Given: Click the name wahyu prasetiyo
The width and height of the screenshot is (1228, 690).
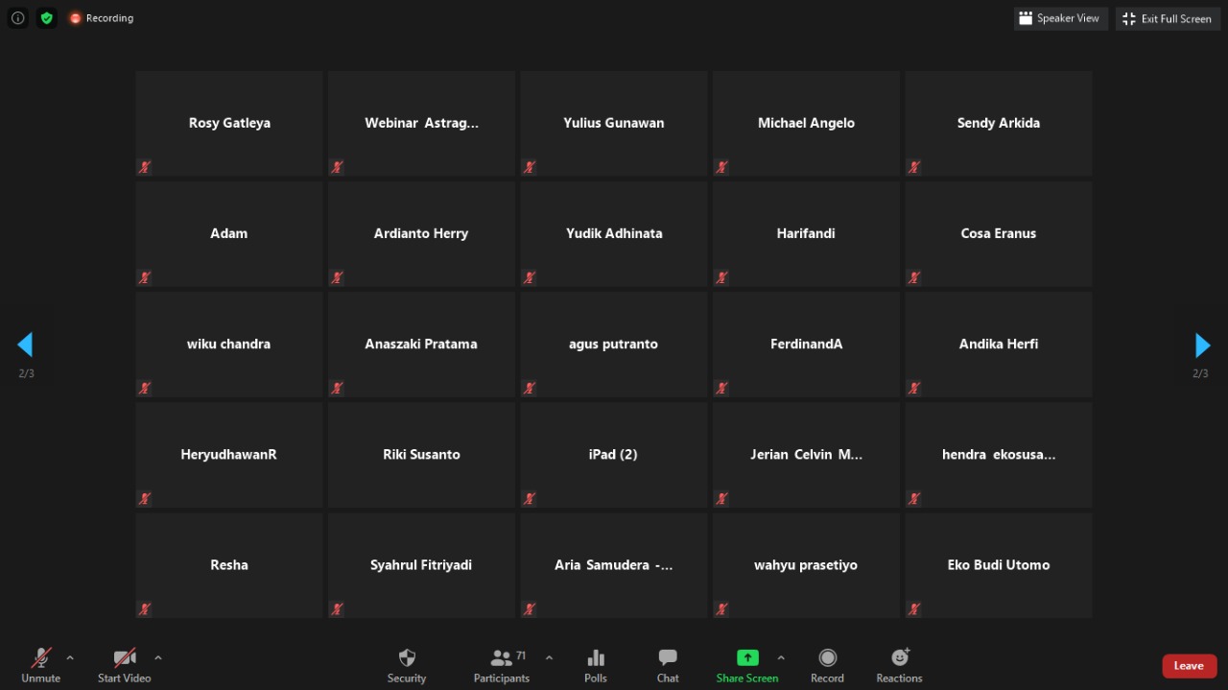Looking at the screenshot, I should click(806, 565).
